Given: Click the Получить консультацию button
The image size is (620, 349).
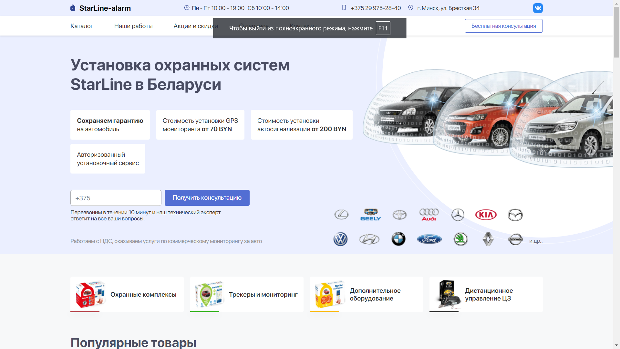Looking at the screenshot, I should click(x=207, y=198).
